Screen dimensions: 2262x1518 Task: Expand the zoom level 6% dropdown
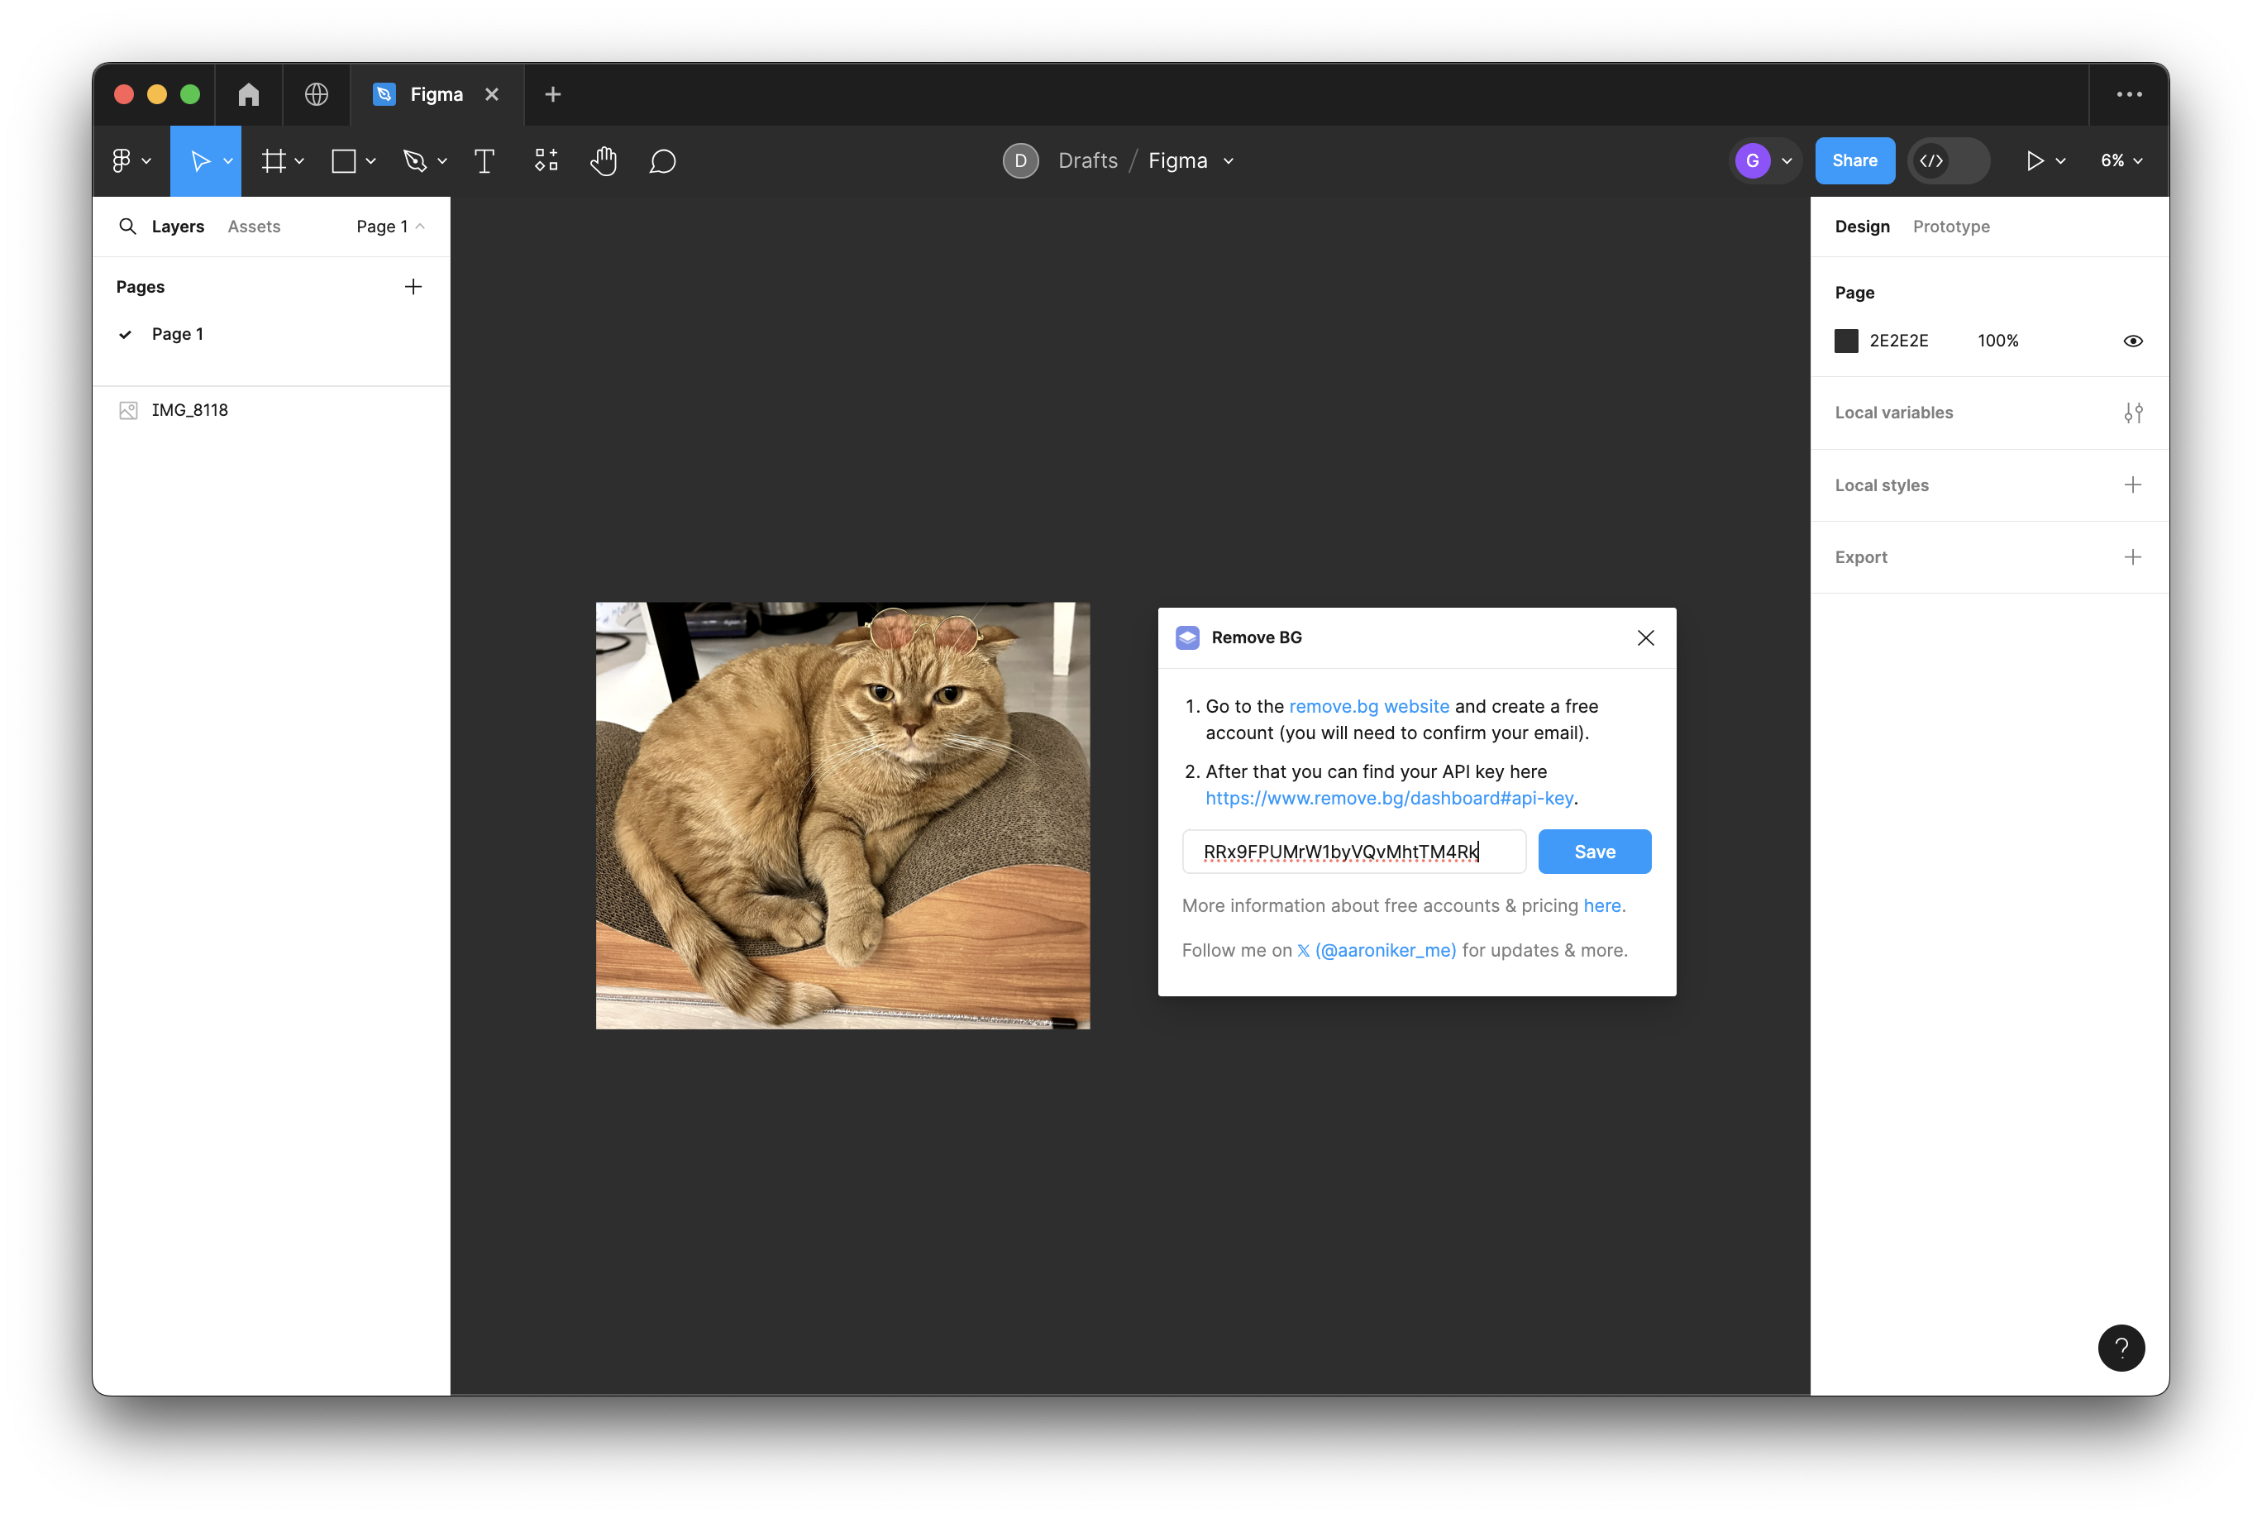[2121, 160]
